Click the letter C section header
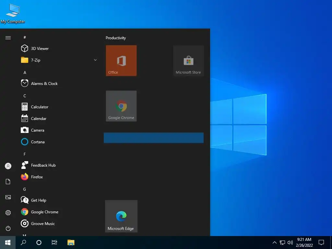Screen dimensions: 332x249 click(25, 96)
